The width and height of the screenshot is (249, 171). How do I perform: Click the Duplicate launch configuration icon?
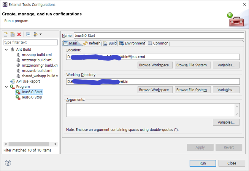(12, 34)
